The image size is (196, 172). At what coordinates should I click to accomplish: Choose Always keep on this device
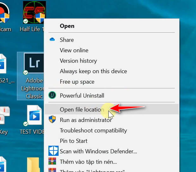[x=93, y=71]
